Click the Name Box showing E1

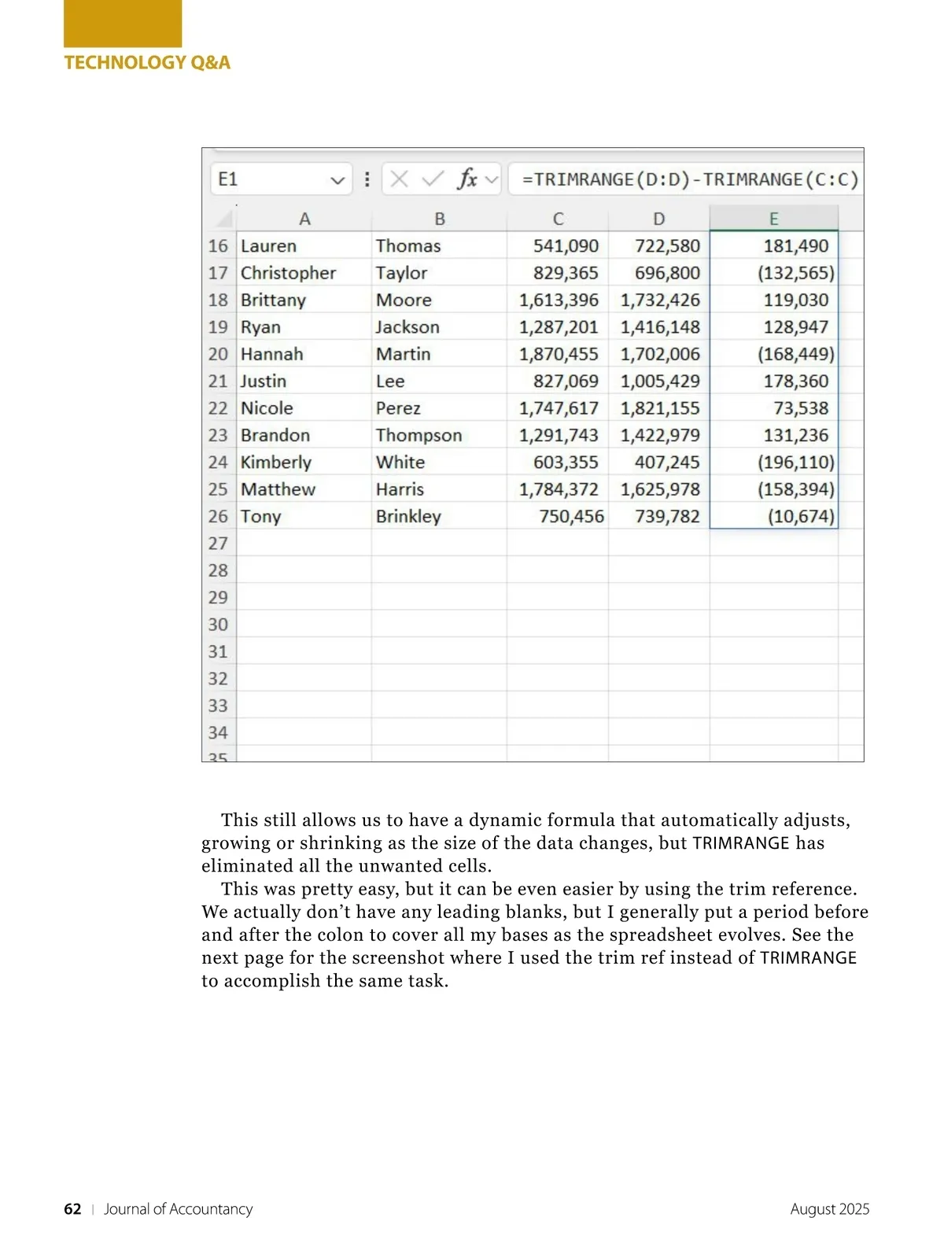(267, 179)
